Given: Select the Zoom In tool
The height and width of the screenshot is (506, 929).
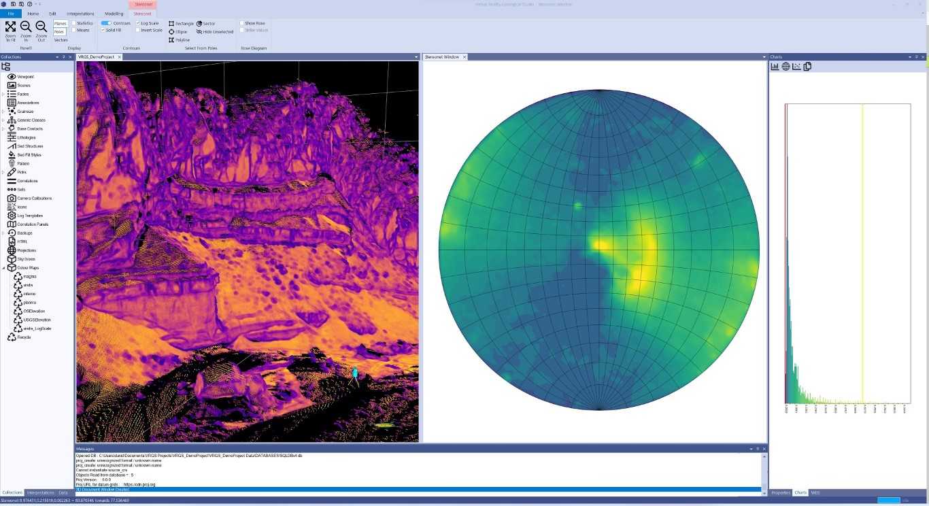Looking at the screenshot, I should coord(25,27).
